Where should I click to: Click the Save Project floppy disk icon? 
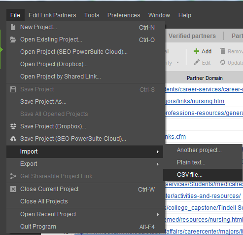point(13,89)
